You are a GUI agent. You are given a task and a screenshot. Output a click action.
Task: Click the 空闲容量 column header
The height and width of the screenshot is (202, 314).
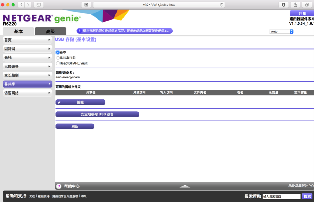(x=301, y=92)
